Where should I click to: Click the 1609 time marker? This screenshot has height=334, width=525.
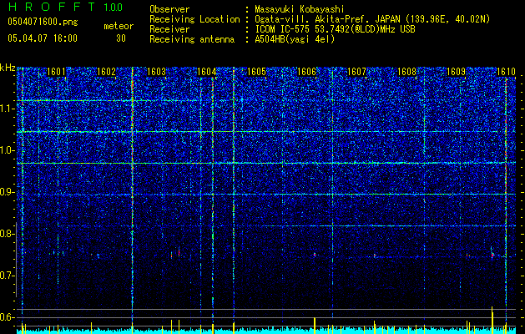tap(457, 72)
